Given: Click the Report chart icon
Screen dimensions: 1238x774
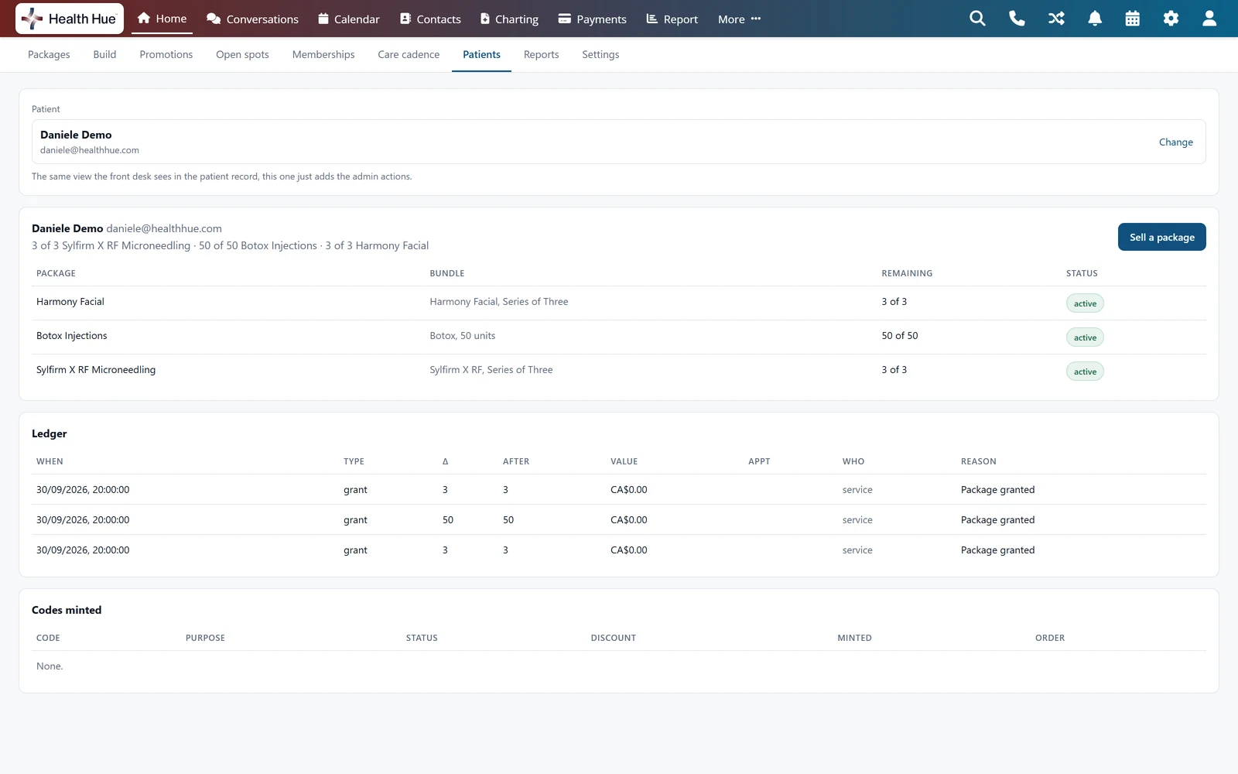Looking at the screenshot, I should 652,19.
